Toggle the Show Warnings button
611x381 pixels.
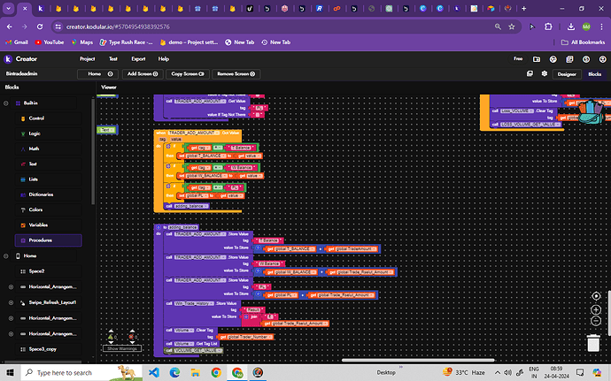[120, 348]
